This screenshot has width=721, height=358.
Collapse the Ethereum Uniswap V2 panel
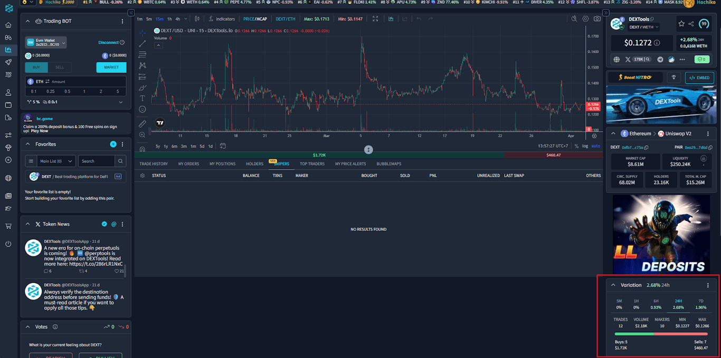(x=613, y=134)
